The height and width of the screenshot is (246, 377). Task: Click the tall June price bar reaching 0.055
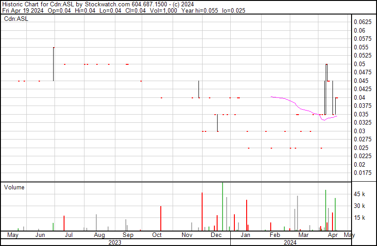[x=54, y=64]
